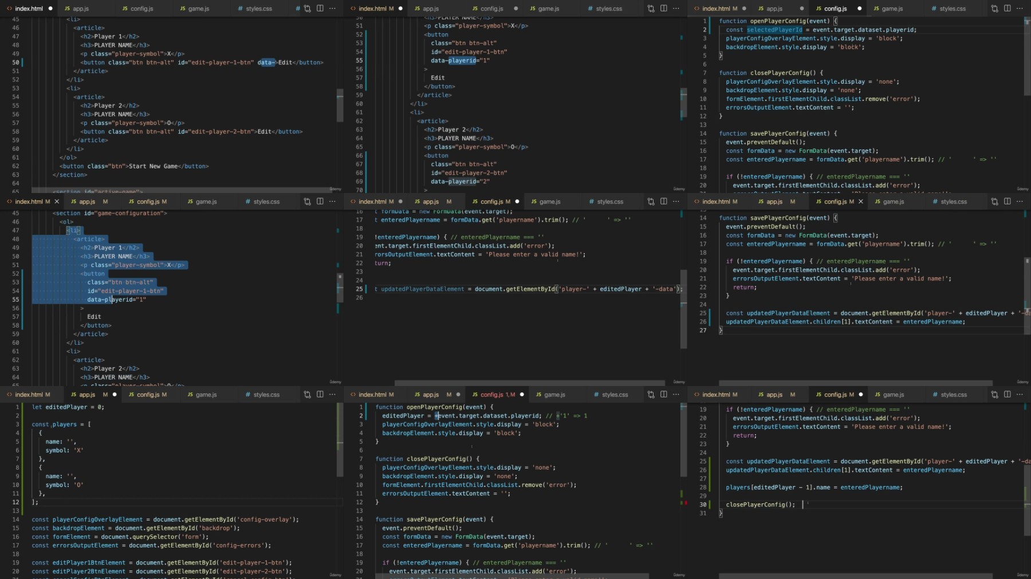Close config.js tab in pane ending at line 27
This screenshot has width=1031, height=579.
pos(860,202)
